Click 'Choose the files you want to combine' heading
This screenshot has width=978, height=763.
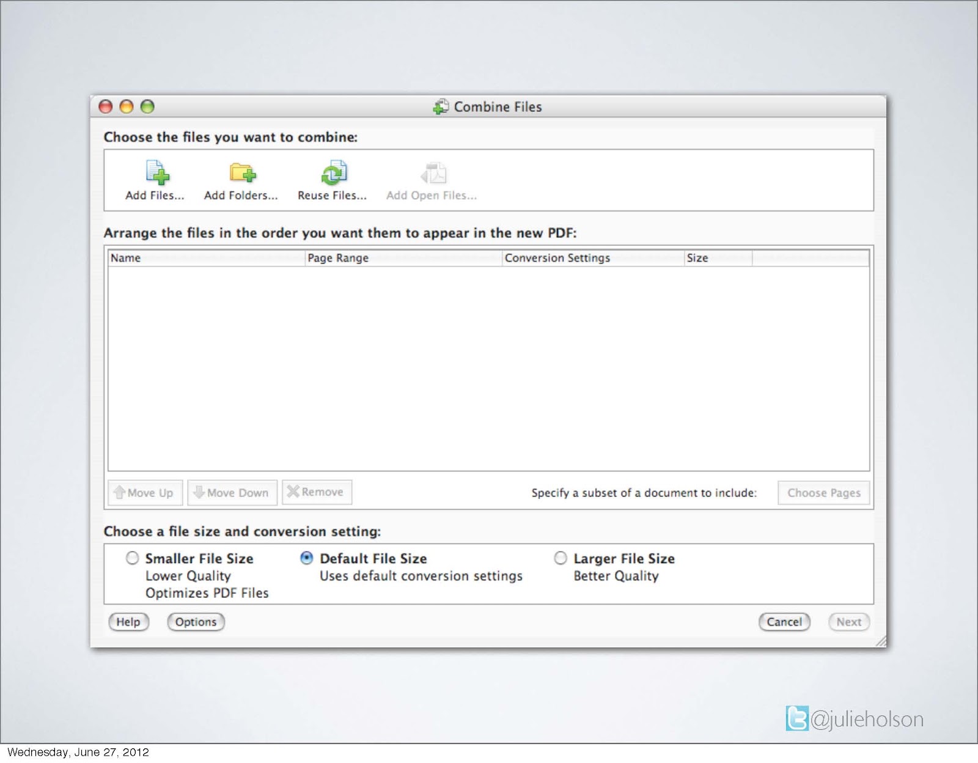230,137
